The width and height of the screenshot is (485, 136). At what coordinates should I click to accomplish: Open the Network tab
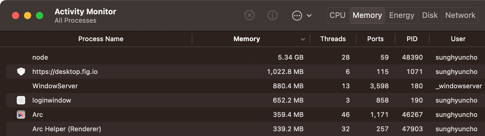460,15
